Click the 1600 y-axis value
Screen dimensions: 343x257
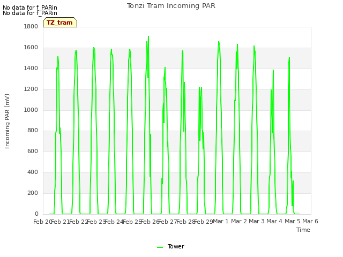pos(31,48)
